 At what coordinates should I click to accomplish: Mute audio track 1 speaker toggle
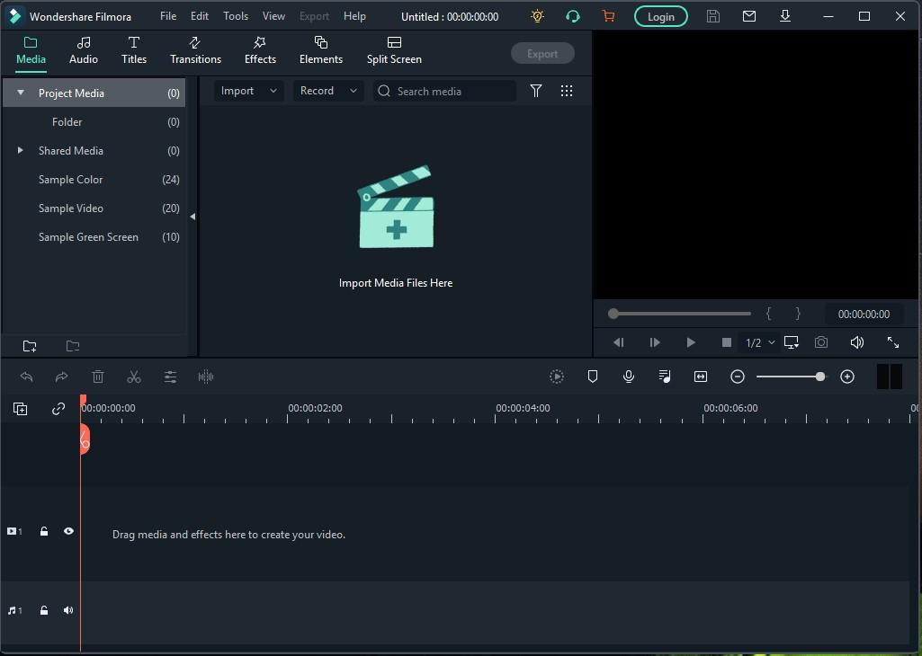click(x=68, y=610)
